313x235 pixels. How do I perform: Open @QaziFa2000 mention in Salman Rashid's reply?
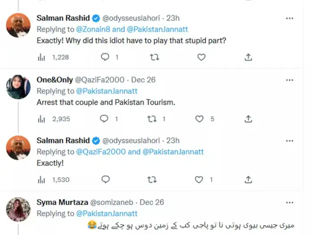(x=101, y=152)
